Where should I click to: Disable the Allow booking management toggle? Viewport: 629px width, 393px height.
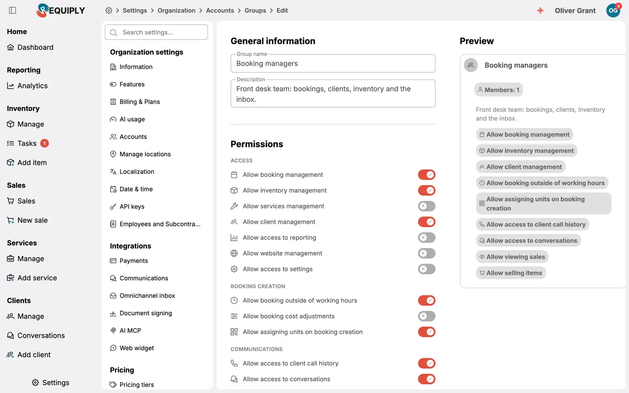(427, 175)
